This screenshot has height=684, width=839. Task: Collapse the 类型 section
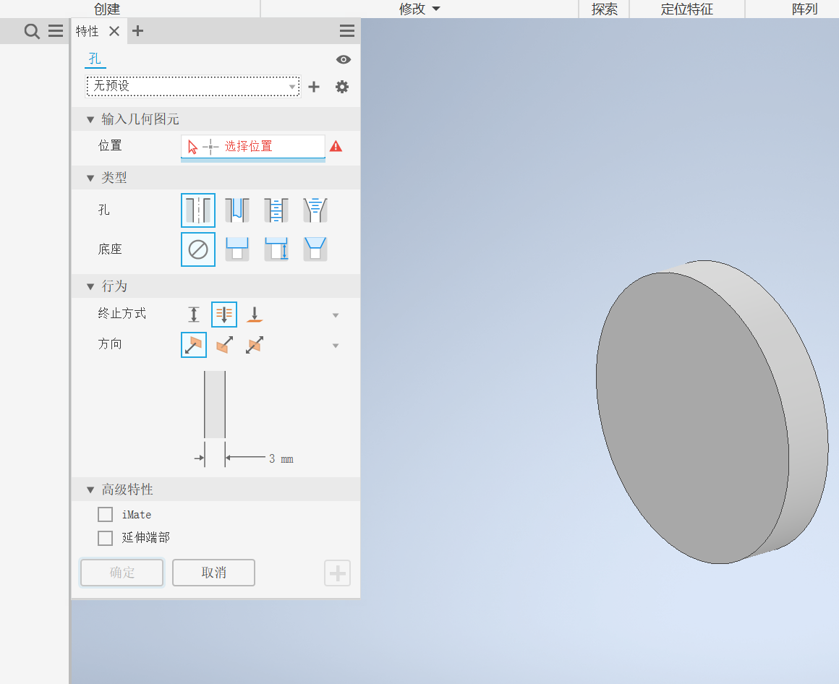(90, 178)
